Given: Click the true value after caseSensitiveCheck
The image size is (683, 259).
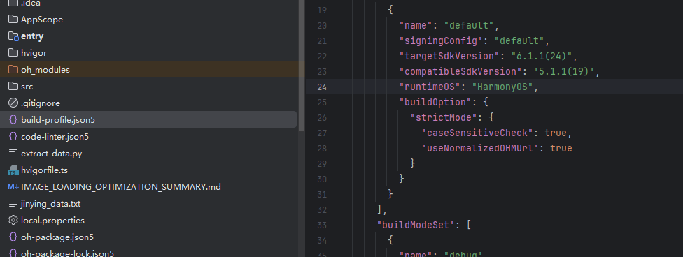Looking at the screenshot, I should point(556,133).
